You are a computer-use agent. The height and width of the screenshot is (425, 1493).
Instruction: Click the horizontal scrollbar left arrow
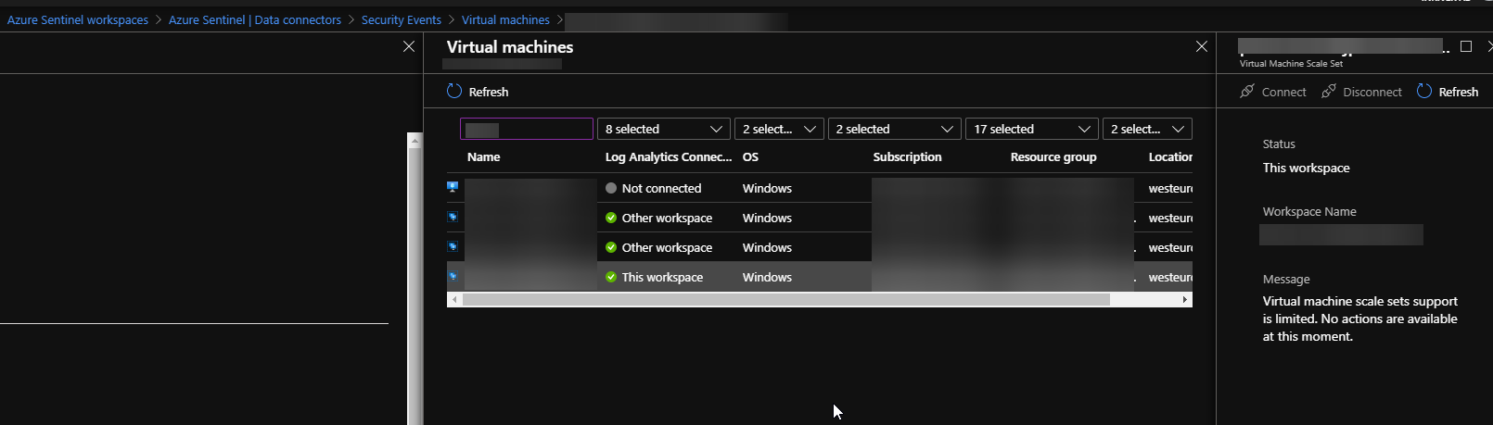(x=453, y=299)
